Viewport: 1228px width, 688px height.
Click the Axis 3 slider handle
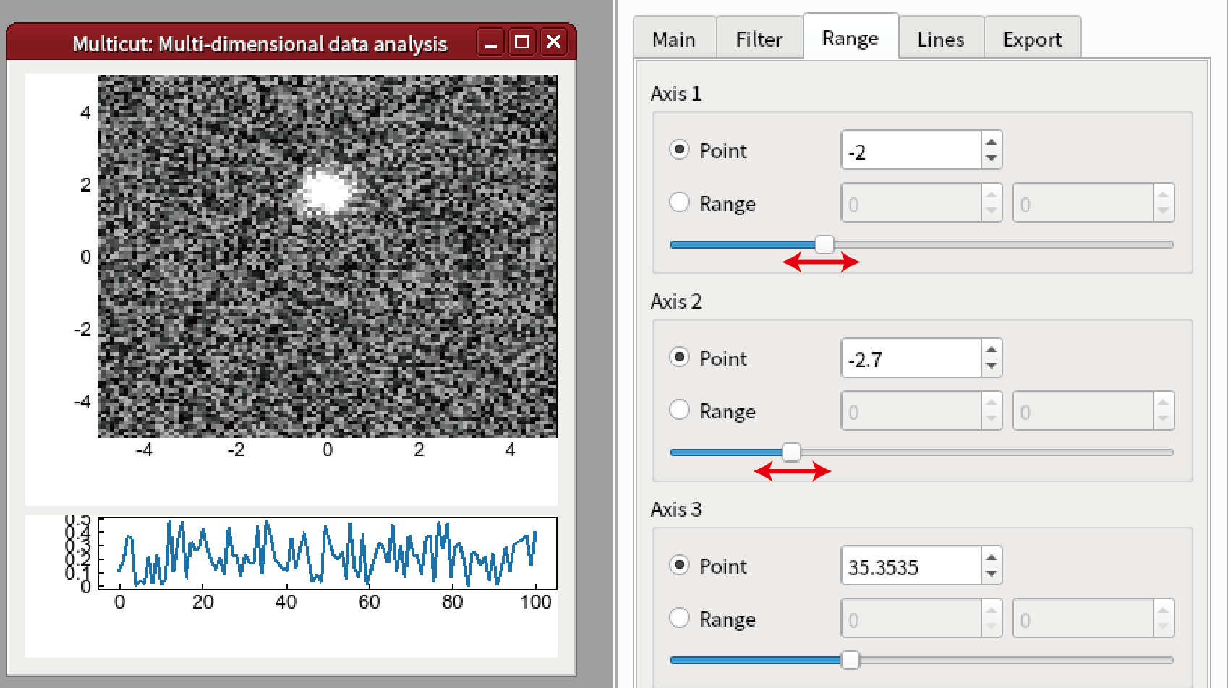850,660
